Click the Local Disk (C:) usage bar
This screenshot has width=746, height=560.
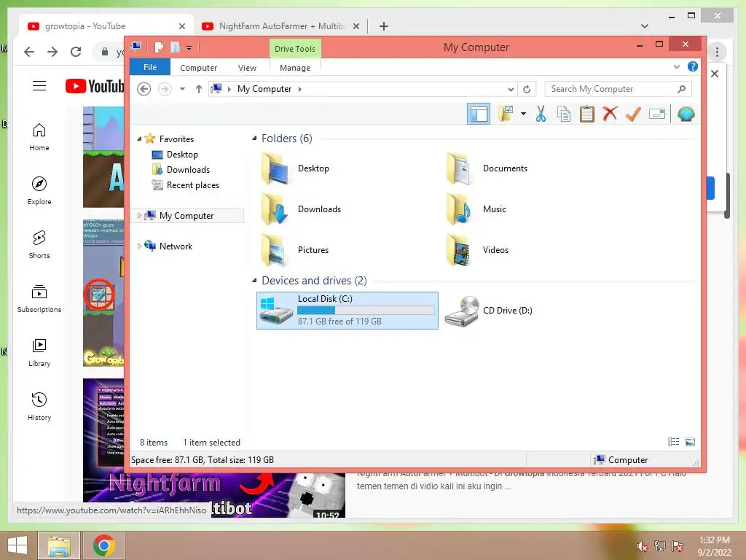pos(366,311)
